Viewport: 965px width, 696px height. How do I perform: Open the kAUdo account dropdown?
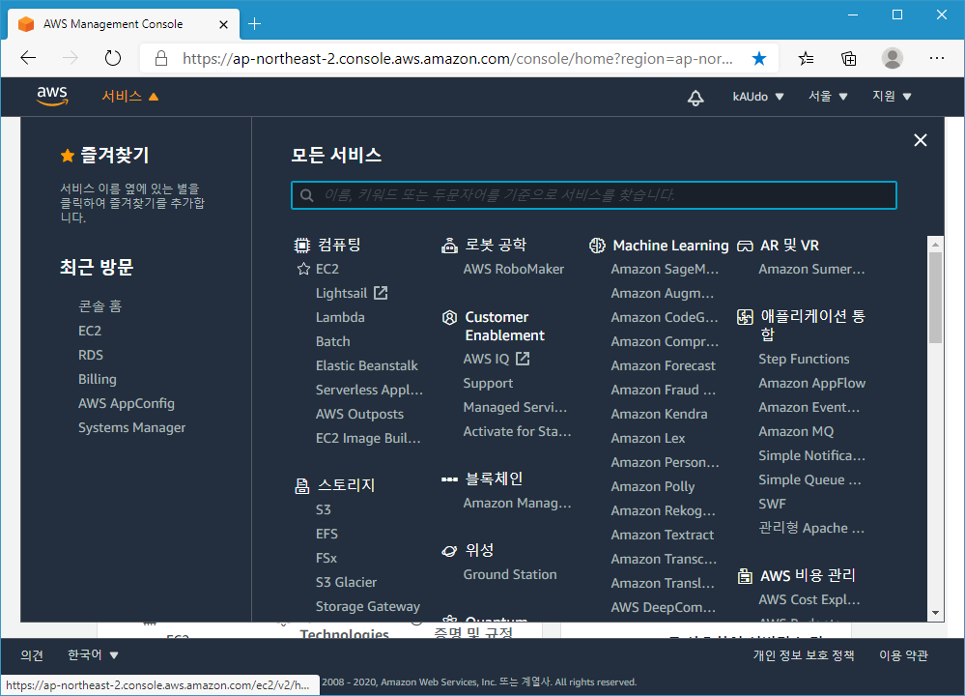(x=757, y=97)
